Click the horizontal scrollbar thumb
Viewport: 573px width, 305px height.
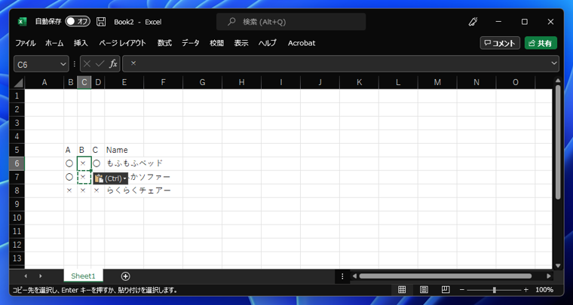(445, 276)
